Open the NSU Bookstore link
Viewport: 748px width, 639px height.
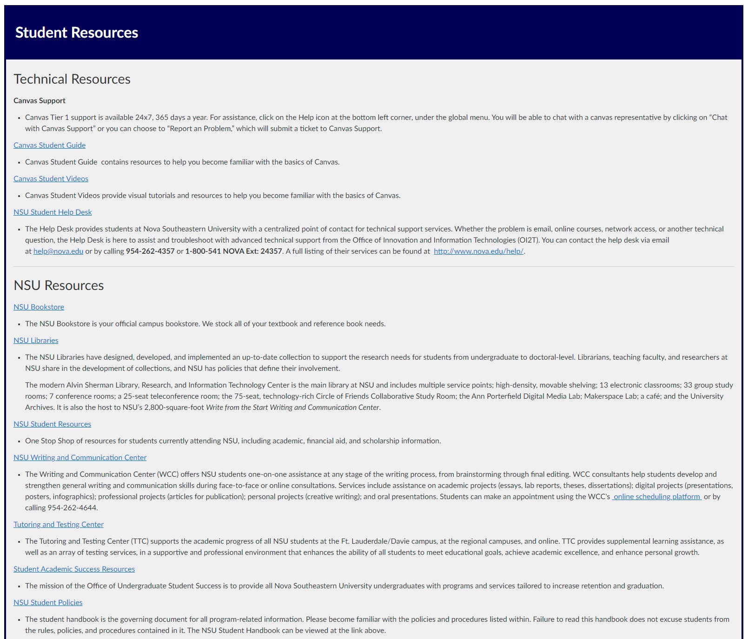tap(39, 307)
